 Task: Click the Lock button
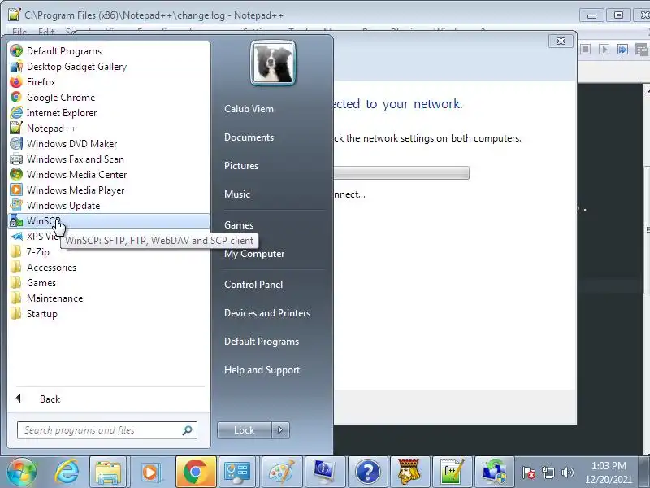[245, 430]
